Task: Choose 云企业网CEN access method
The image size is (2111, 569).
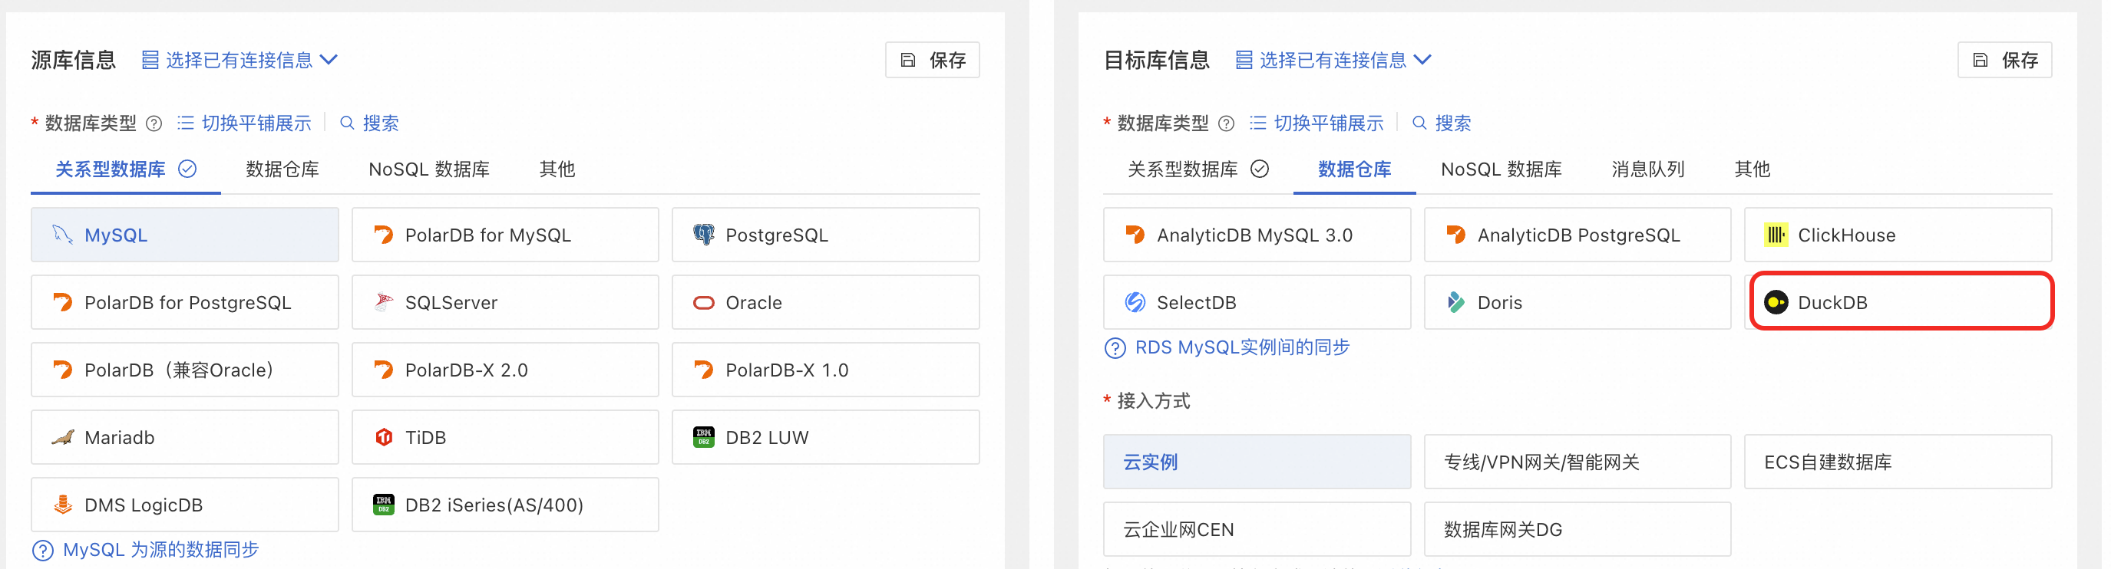Action: tap(1257, 529)
